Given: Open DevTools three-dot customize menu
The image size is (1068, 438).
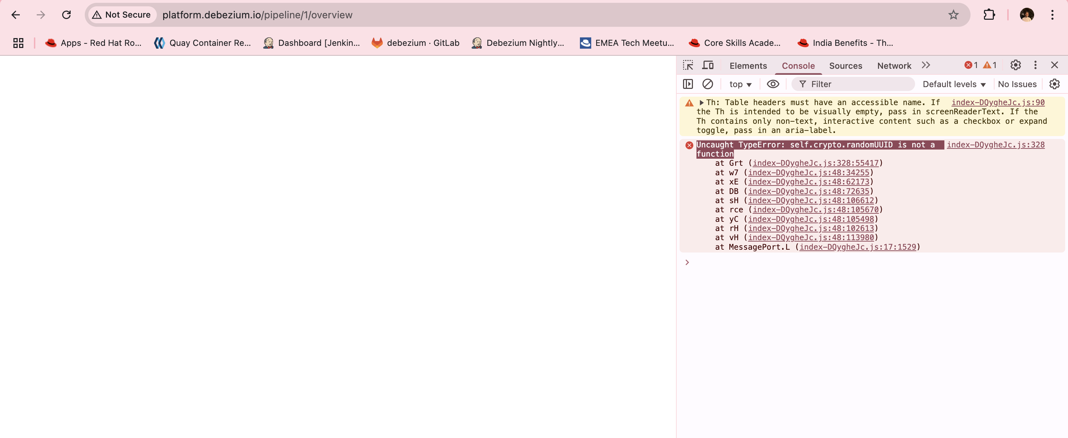Looking at the screenshot, I should (x=1035, y=65).
